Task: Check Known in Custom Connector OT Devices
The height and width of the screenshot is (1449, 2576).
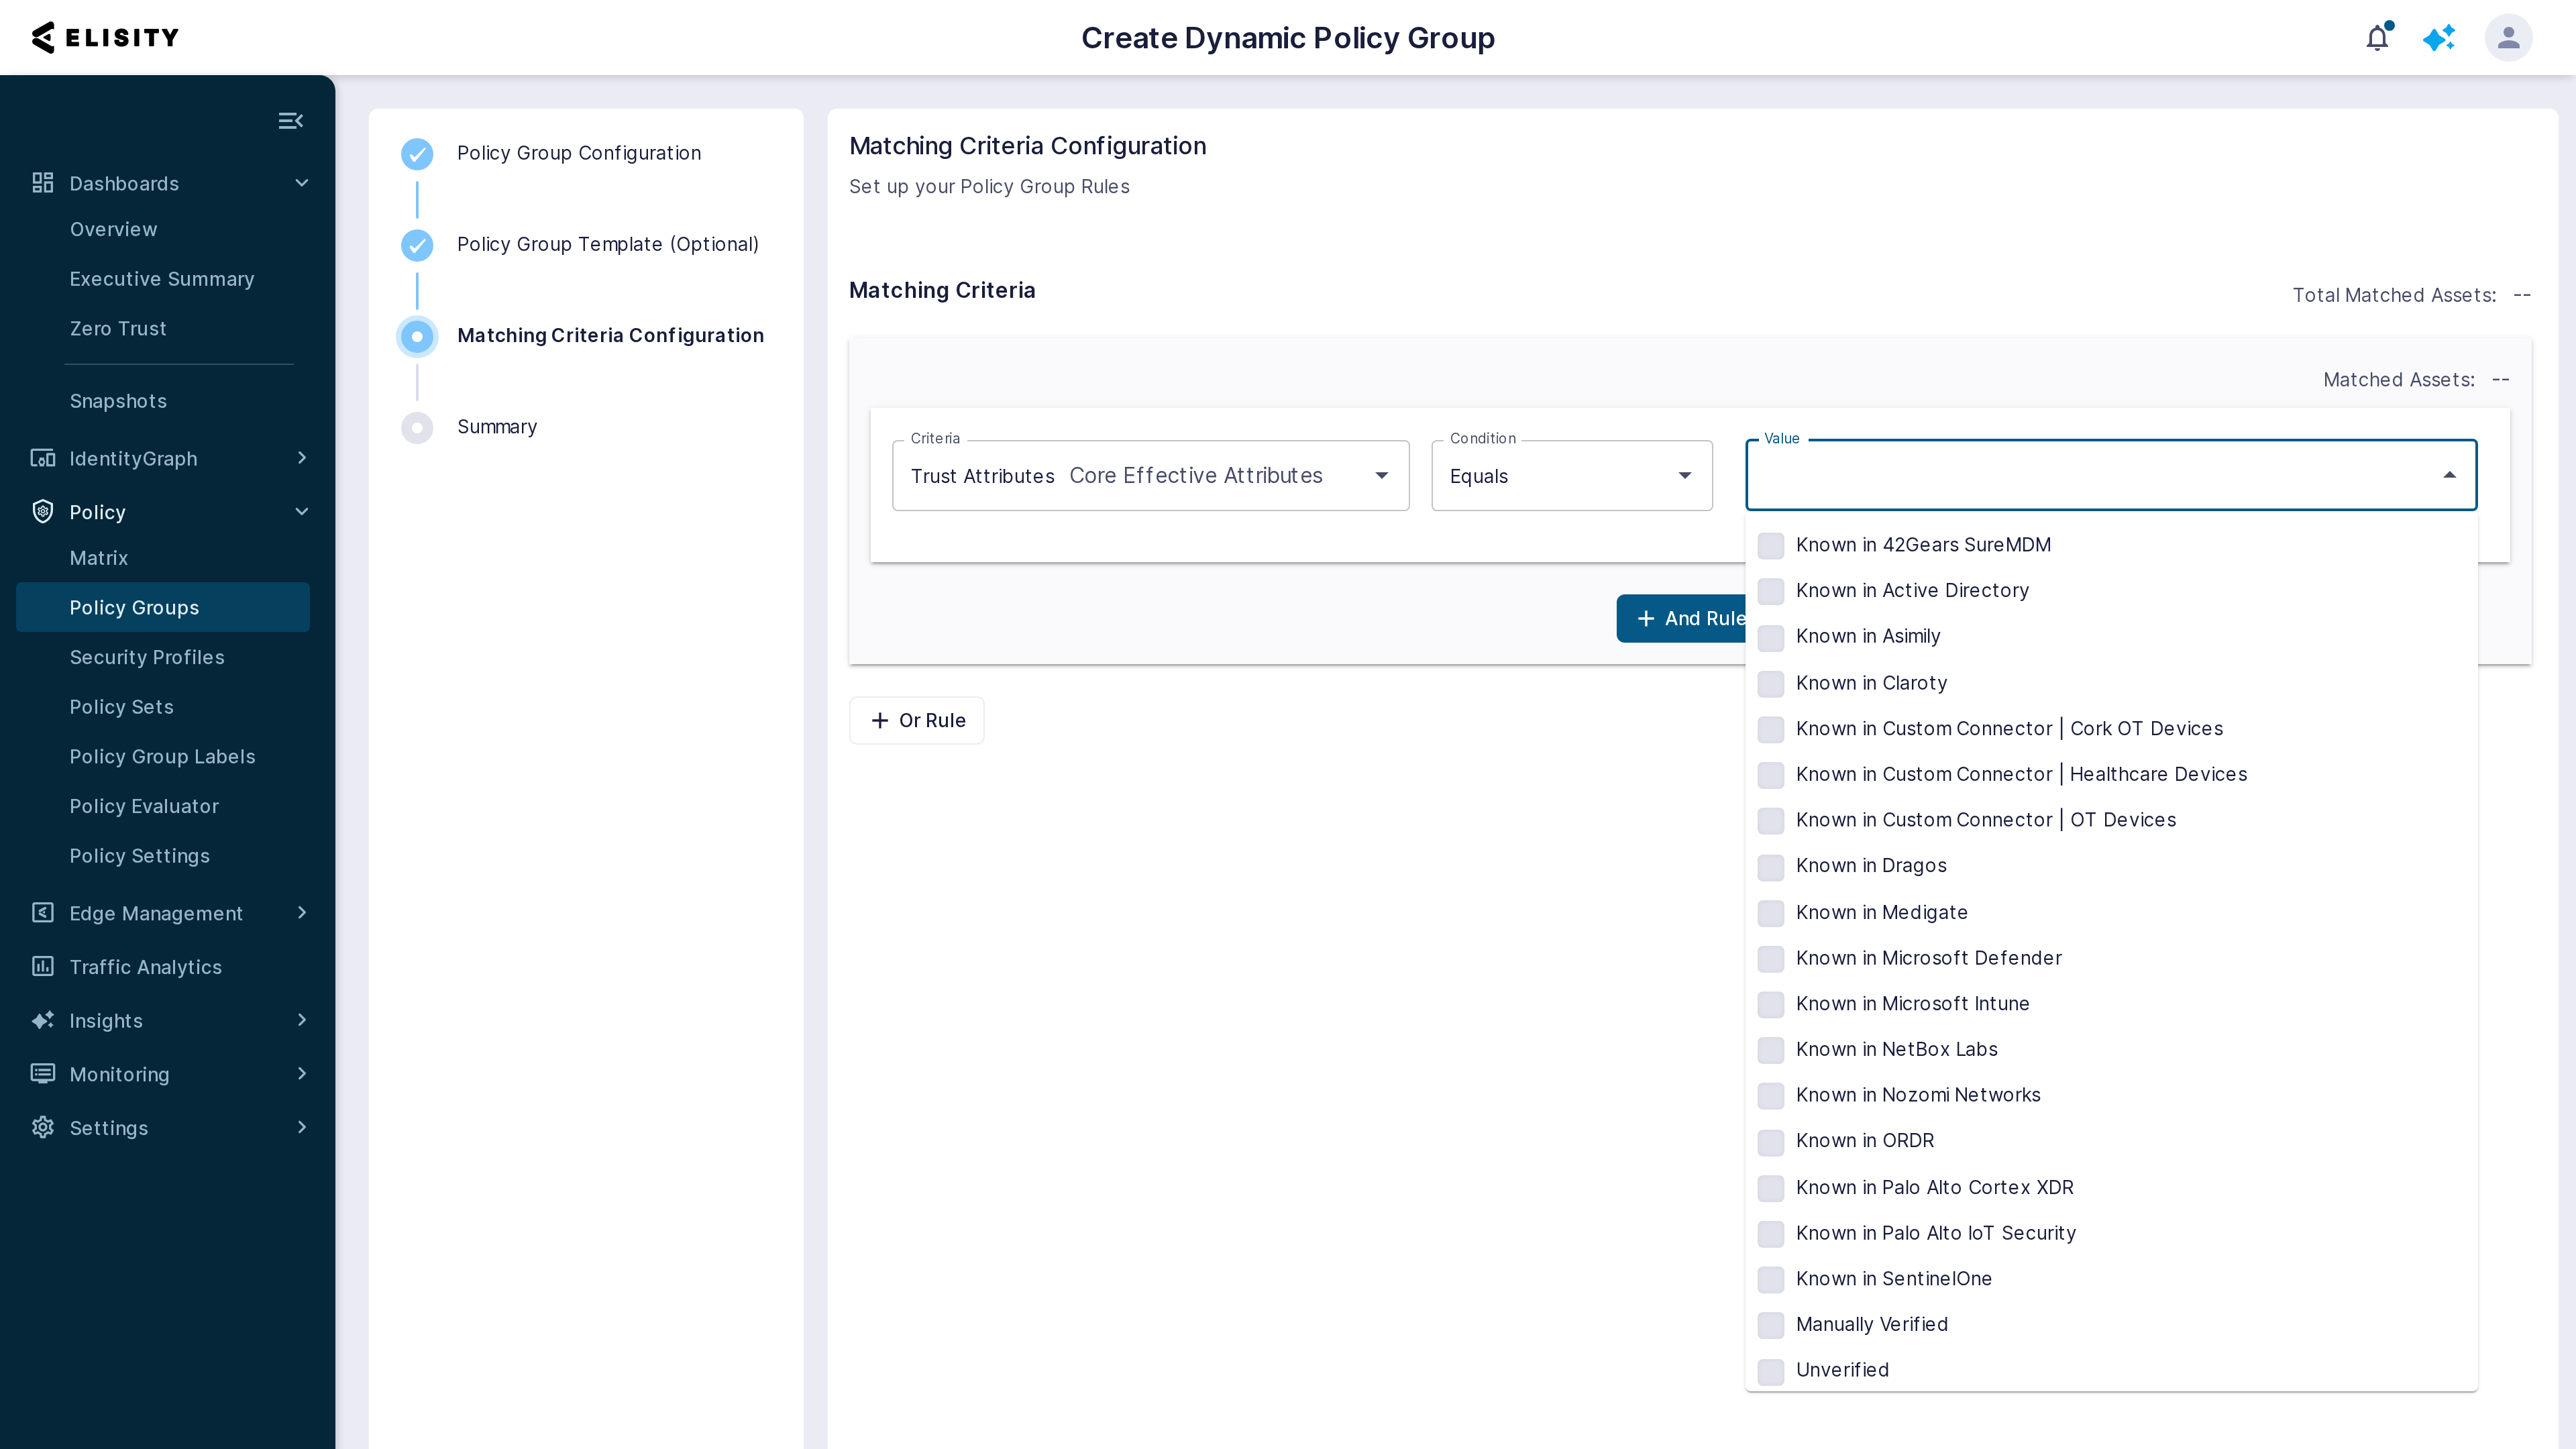Action: [x=1771, y=820]
